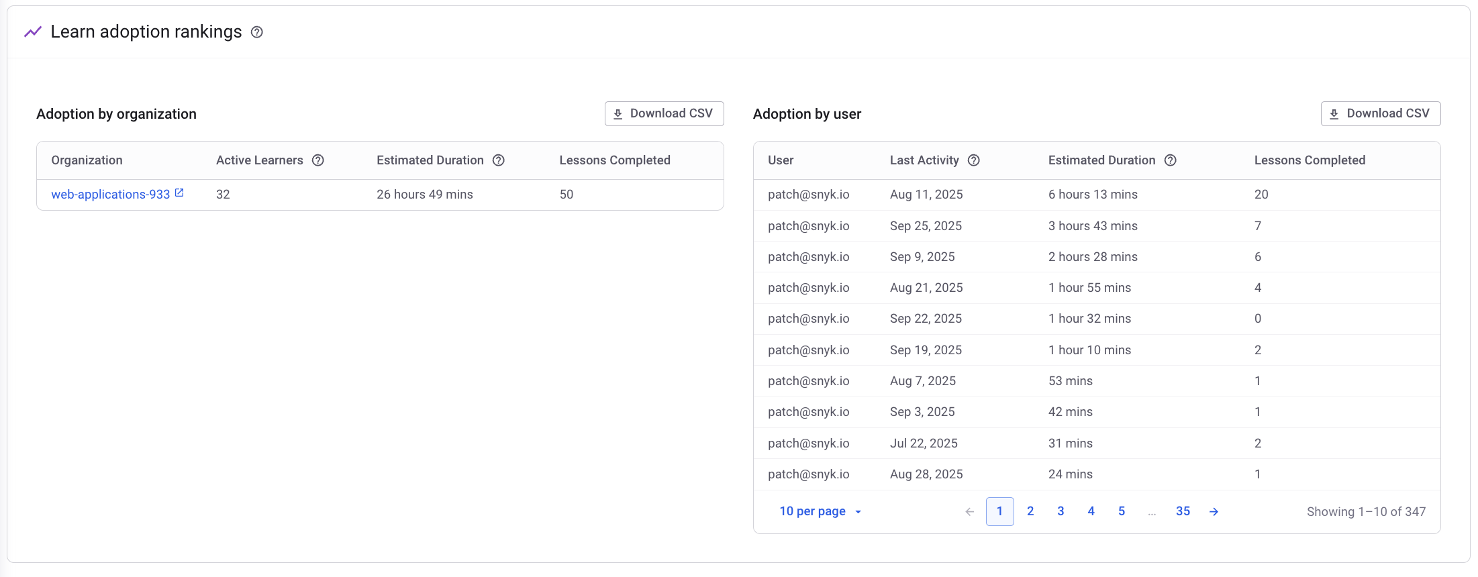Go to page 3 of users

[1061, 511]
